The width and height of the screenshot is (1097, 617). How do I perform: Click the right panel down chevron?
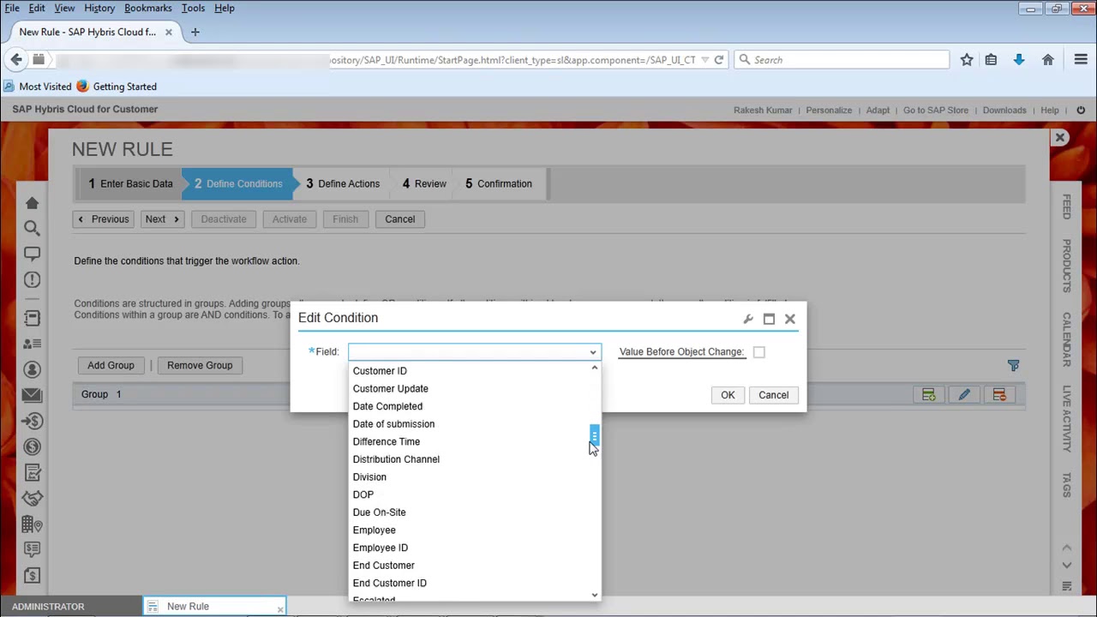pos(1067,566)
